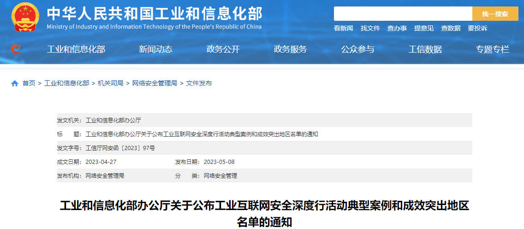Select 发布机构 value 网络安全管理局
The width and height of the screenshot is (524, 229).
[x=105, y=175]
